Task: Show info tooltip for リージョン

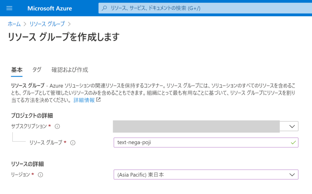Action: pyautogui.click(x=40, y=175)
